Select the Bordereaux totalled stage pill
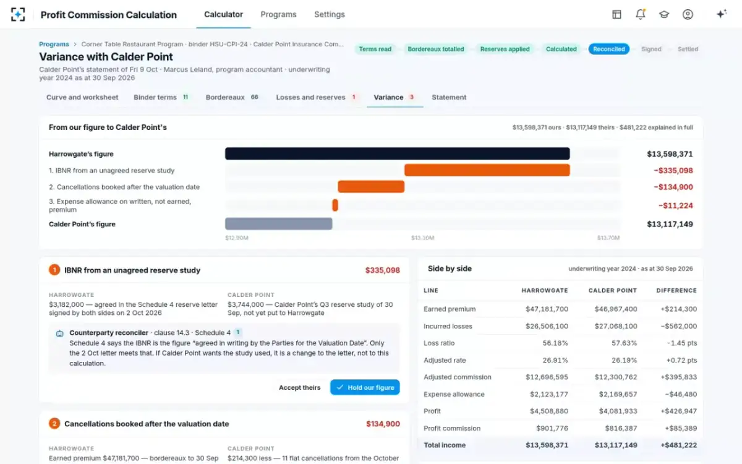This screenshot has height=464, width=742. point(436,49)
